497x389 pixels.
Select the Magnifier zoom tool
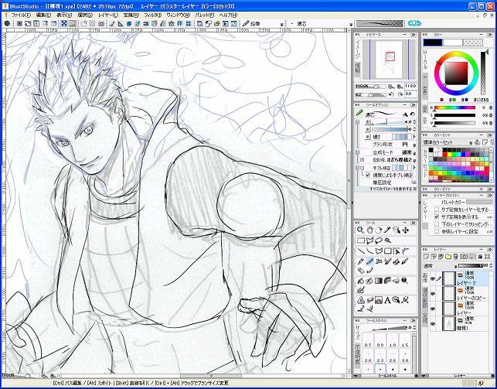[361, 230]
